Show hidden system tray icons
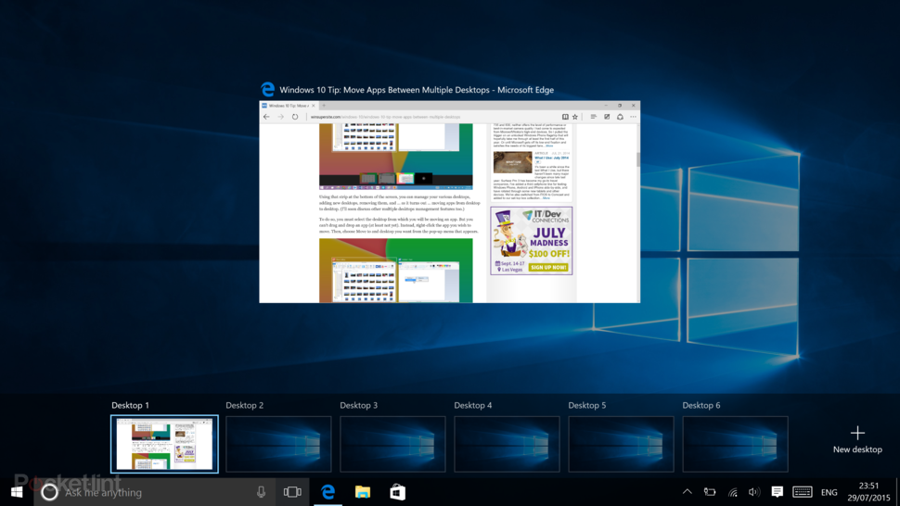The height and width of the screenshot is (506, 900). [687, 492]
